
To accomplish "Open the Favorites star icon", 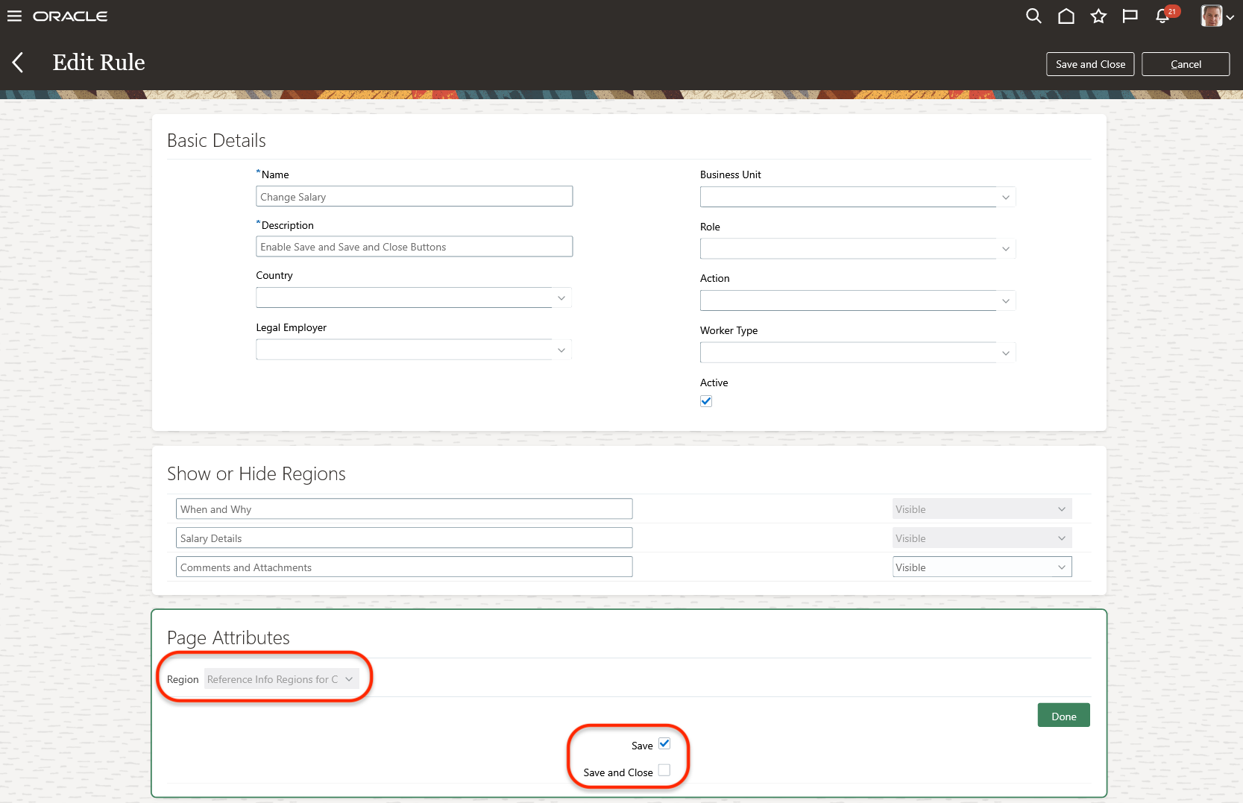I will coord(1098,16).
